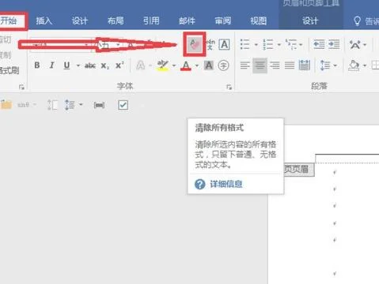Open the bullet library dropdown arrow
This screenshot has height=284, width=379.
pos(256,45)
